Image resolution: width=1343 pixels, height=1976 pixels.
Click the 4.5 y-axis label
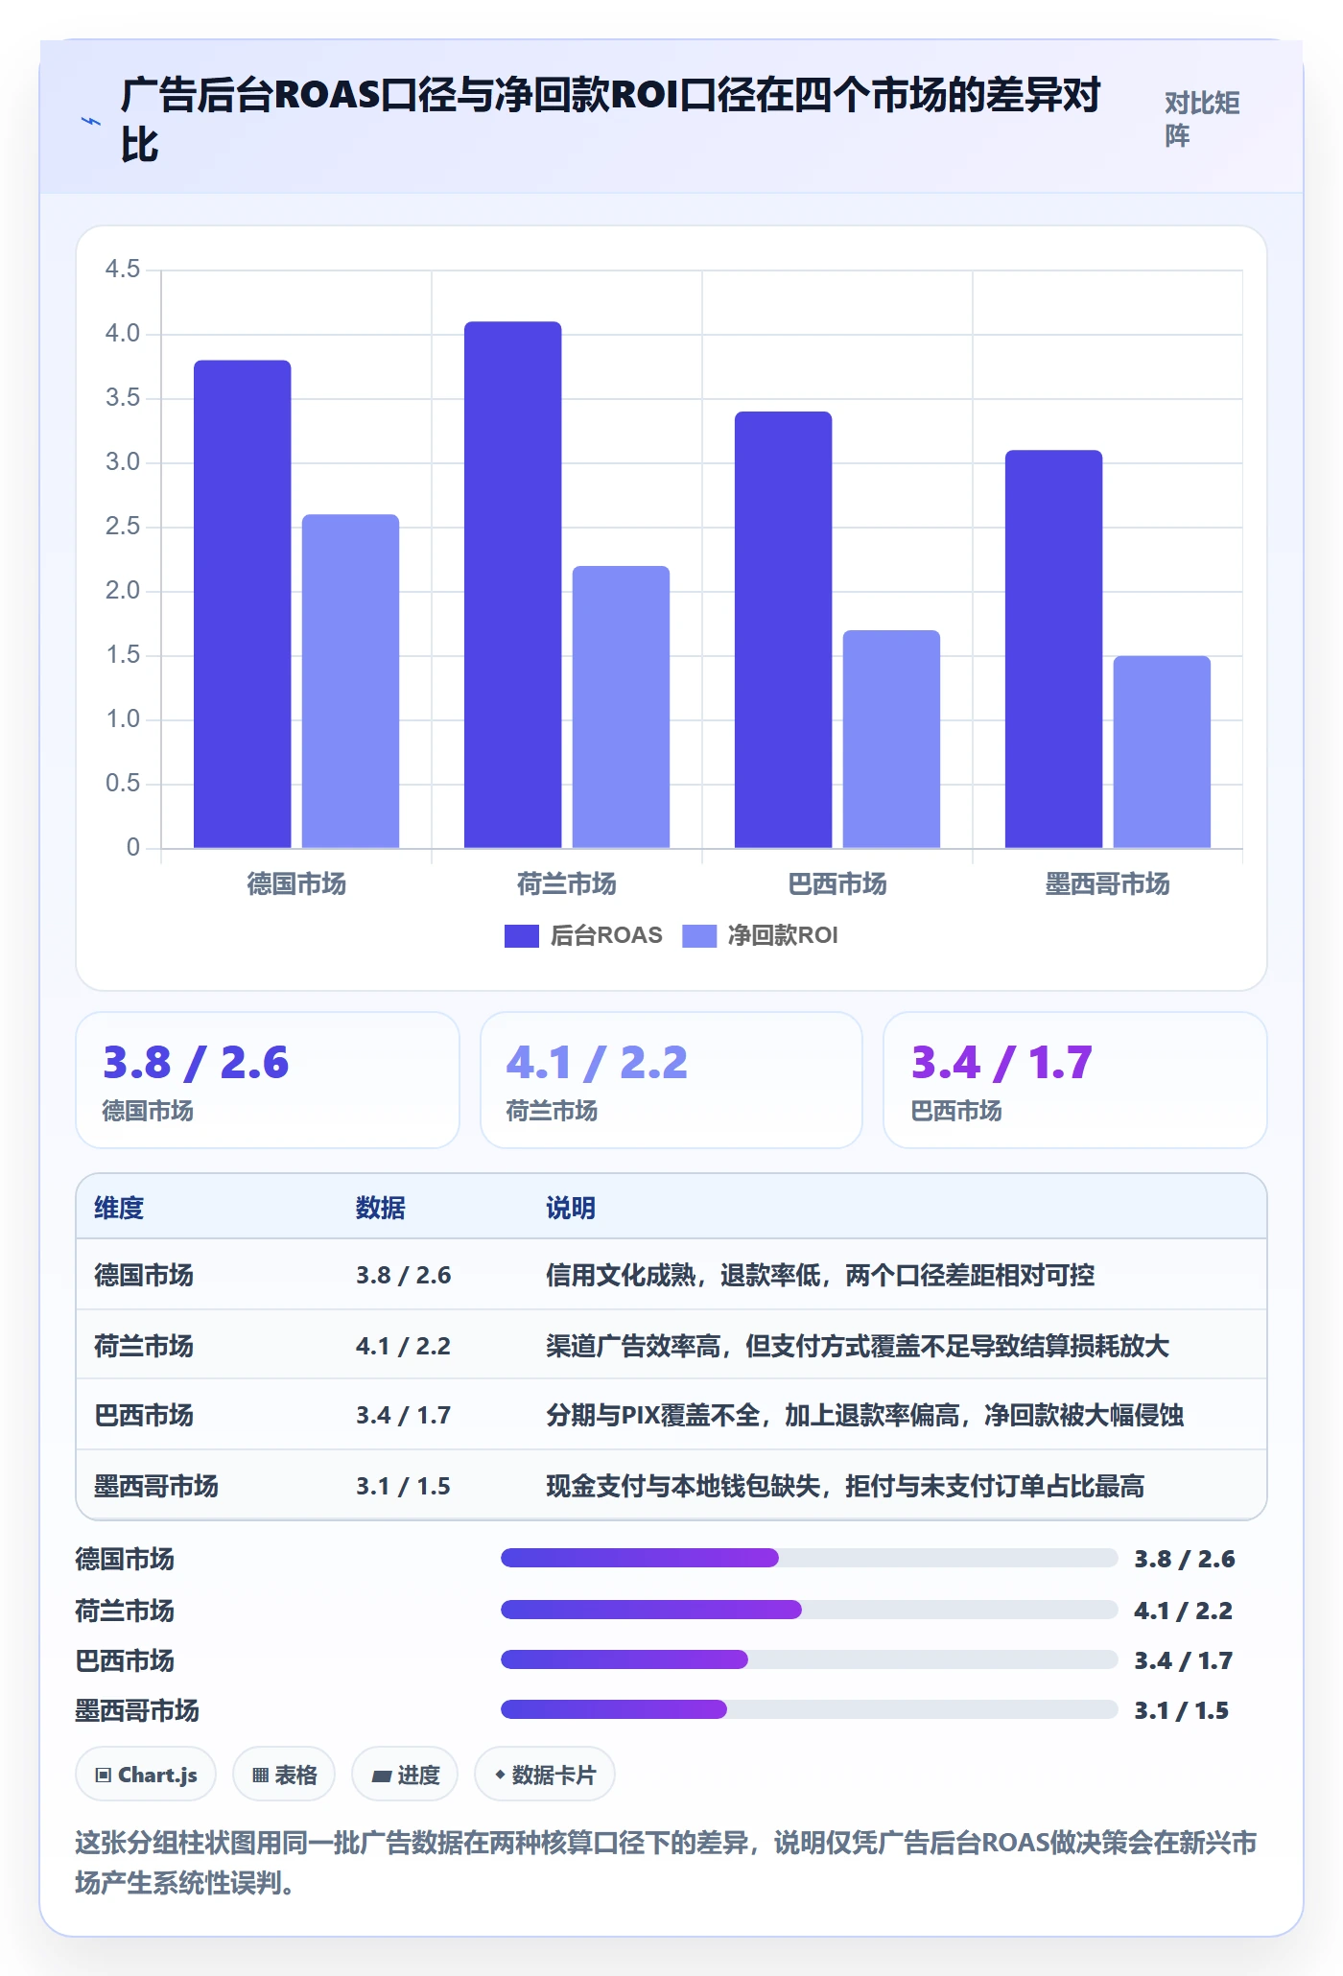[x=123, y=270]
